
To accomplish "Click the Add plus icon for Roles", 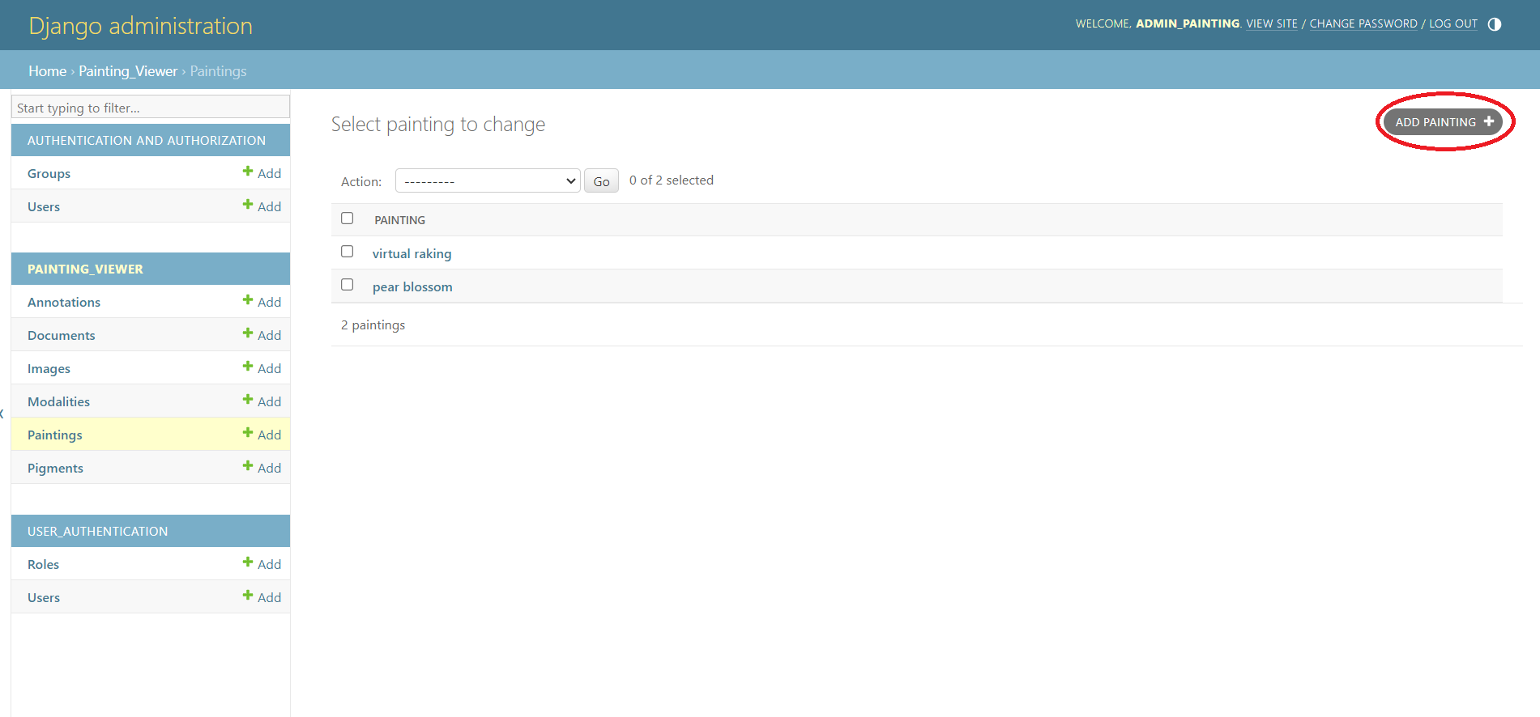I will click(x=248, y=562).
